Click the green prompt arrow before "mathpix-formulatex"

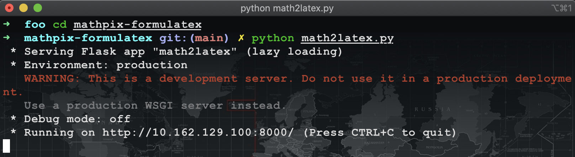pyautogui.click(x=6, y=38)
